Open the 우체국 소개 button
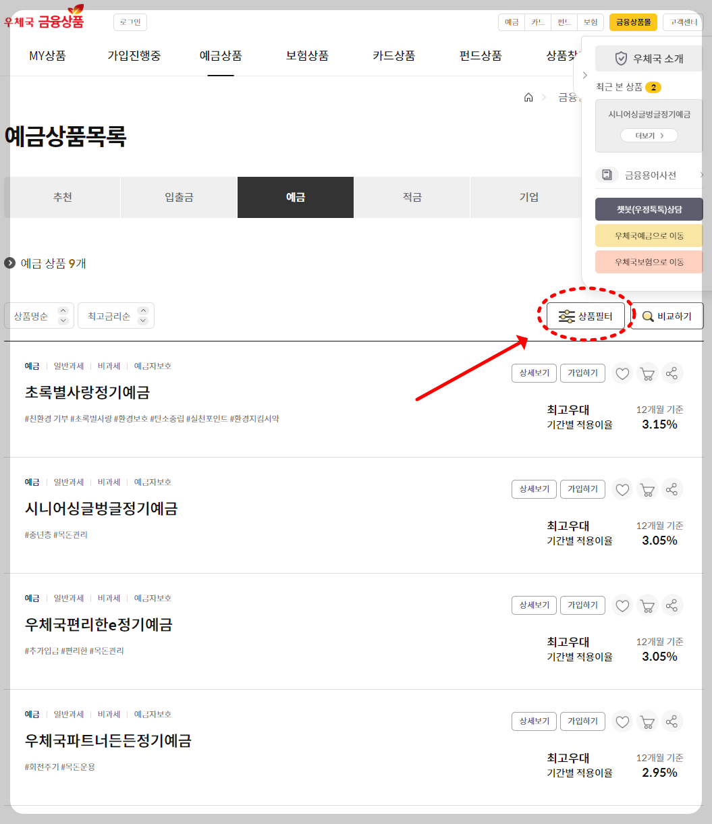The width and height of the screenshot is (712, 824). click(x=649, y=59)
